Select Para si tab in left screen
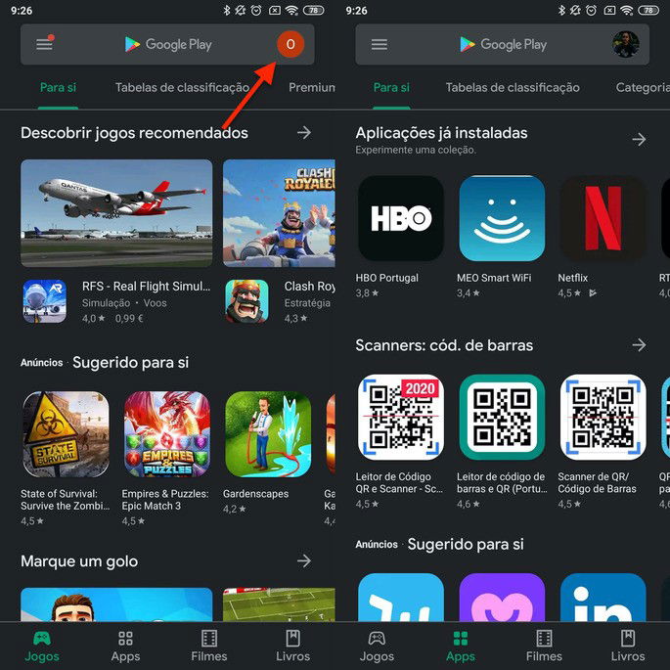The image size is (670, 670). pyautogui.click(x=58, y=88)
